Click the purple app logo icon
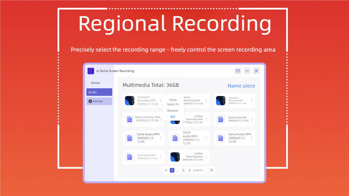 point(91,71)
